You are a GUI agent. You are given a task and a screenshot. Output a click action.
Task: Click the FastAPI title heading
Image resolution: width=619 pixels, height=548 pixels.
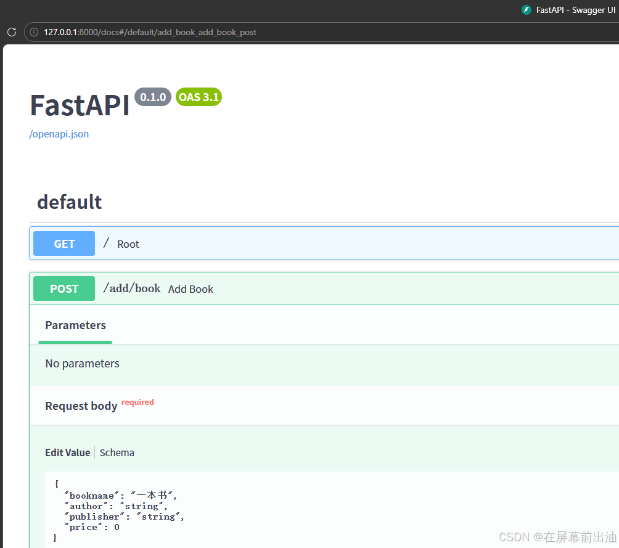tap(80, 105)
